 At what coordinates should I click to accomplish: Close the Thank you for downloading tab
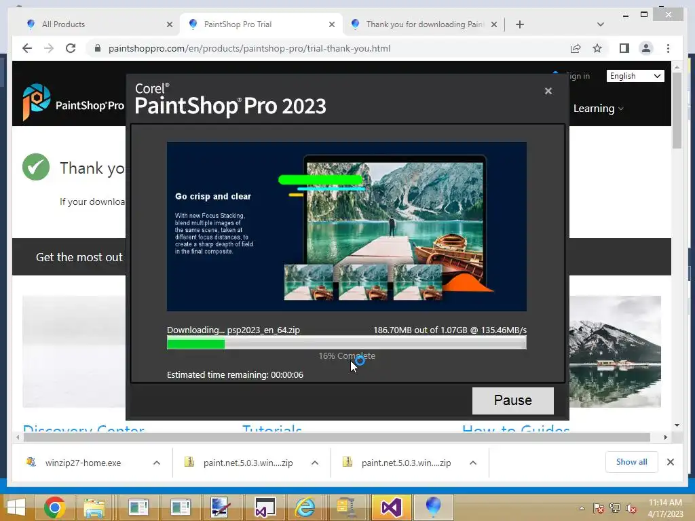click(494, 24)
